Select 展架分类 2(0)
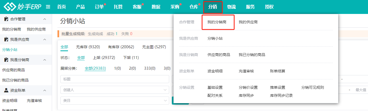Viewport: 368px width, 111px height. [132, 68]
